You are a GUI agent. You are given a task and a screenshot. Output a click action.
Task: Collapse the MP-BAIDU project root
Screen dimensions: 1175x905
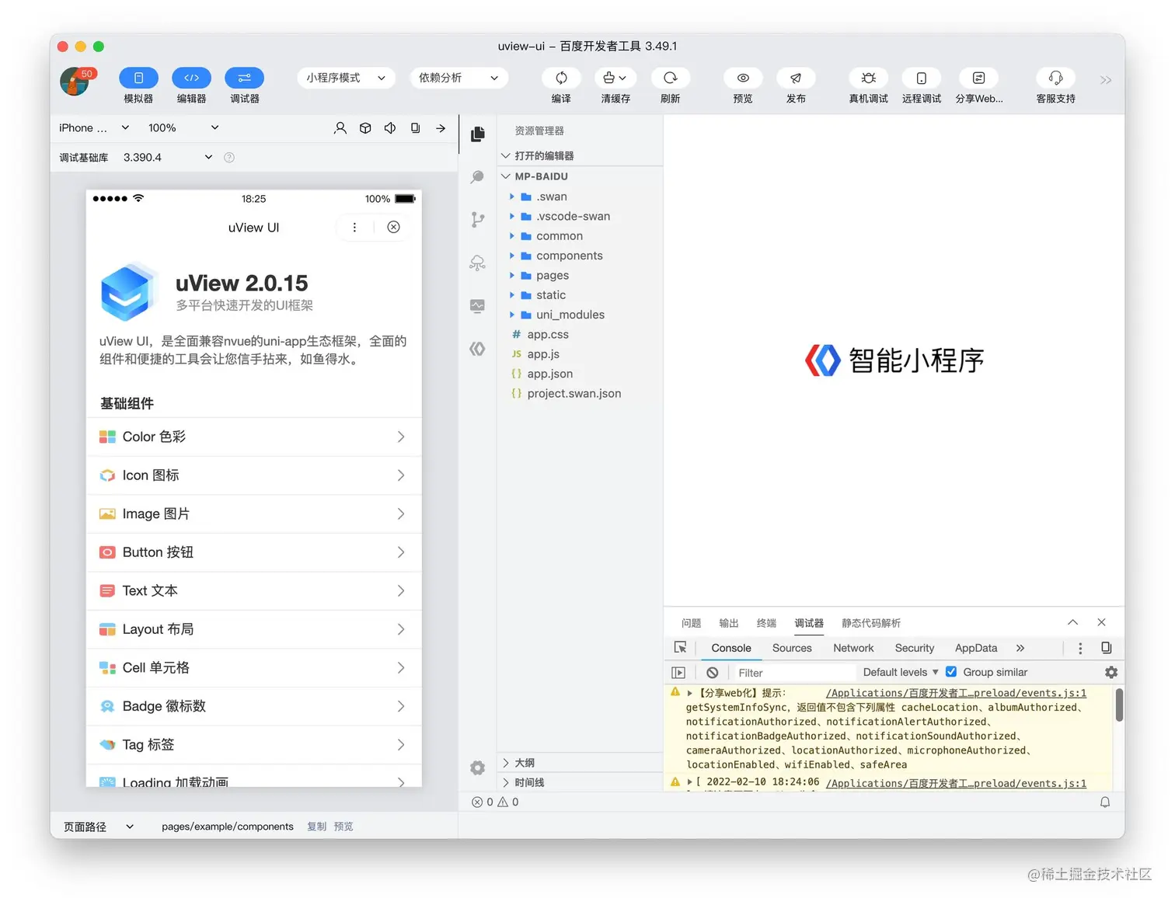pyautogui.click(x=580, y=176)
